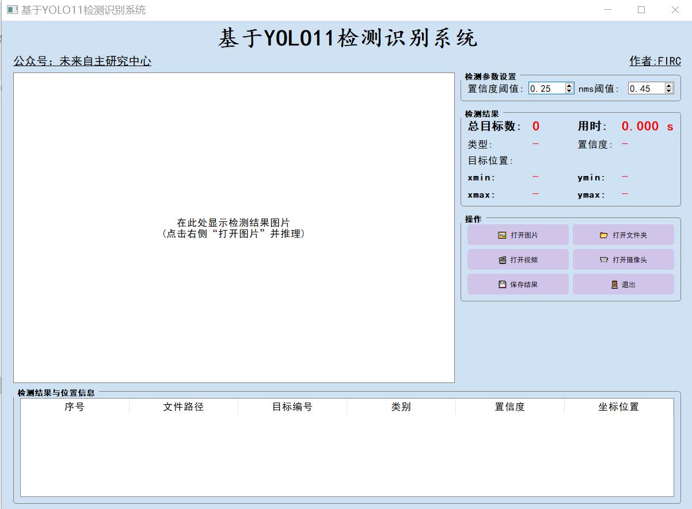Image resolution: width=692 pixels, height=509 pixels.
Task: Click down arrow to decrease nms阈值
Action: pos(669,91)
